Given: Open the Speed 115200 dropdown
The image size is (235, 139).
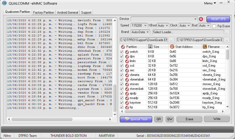Looking at the screenshot, I should [145, 26].
